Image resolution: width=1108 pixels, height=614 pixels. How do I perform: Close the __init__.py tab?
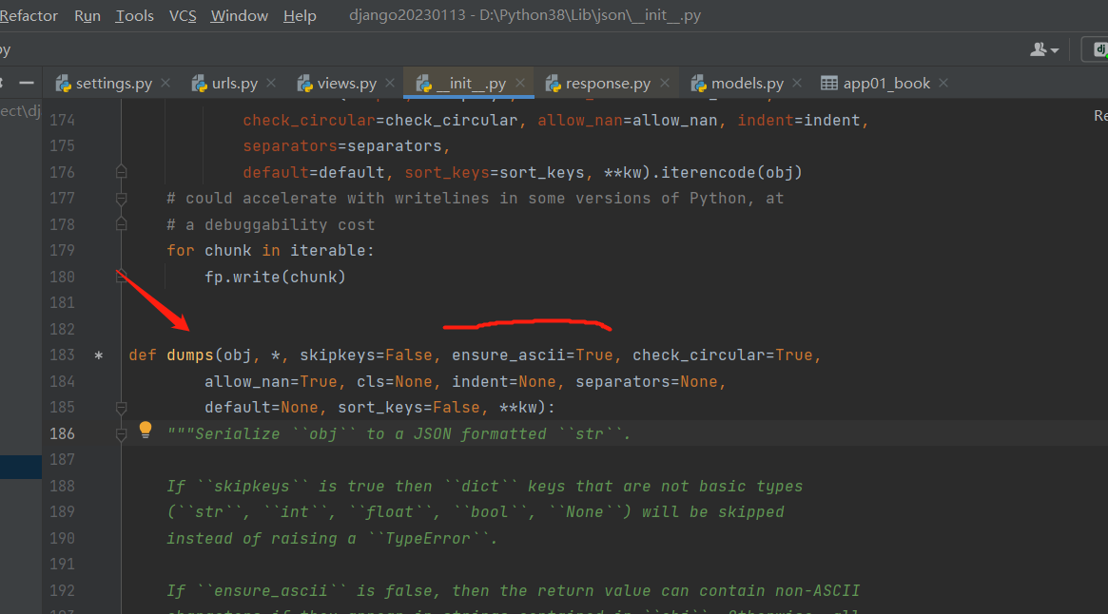[x=520, y=83]
